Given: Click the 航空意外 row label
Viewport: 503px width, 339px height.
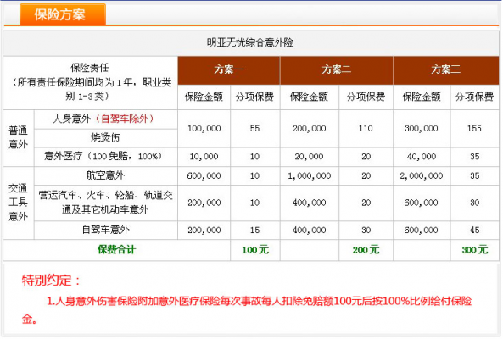Looking at the screenshot, I should pos(105,175).
